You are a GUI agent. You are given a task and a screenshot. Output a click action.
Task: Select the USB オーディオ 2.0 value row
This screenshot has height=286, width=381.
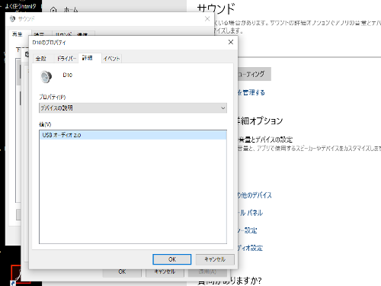pyautogui.click(x=133, y=135)
